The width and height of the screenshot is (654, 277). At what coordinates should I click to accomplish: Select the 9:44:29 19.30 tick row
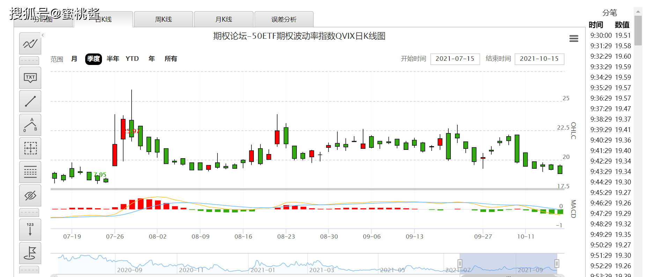point(610,182)
